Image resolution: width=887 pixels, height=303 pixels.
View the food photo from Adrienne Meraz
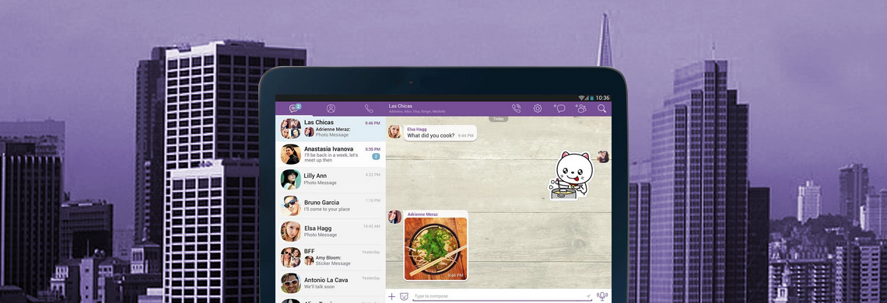pyautogui.click(x=436, y=249)
